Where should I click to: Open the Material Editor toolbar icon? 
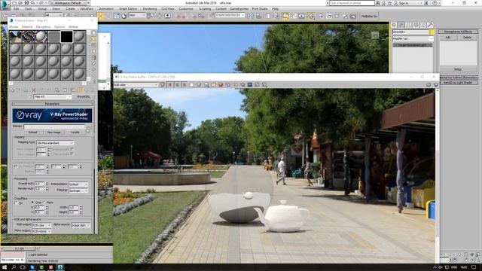pos(311,16)
